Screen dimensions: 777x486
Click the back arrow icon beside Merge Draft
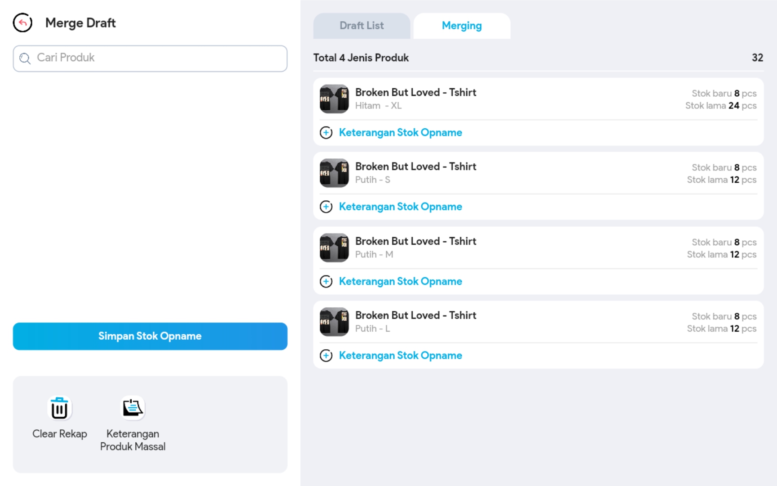22,22
